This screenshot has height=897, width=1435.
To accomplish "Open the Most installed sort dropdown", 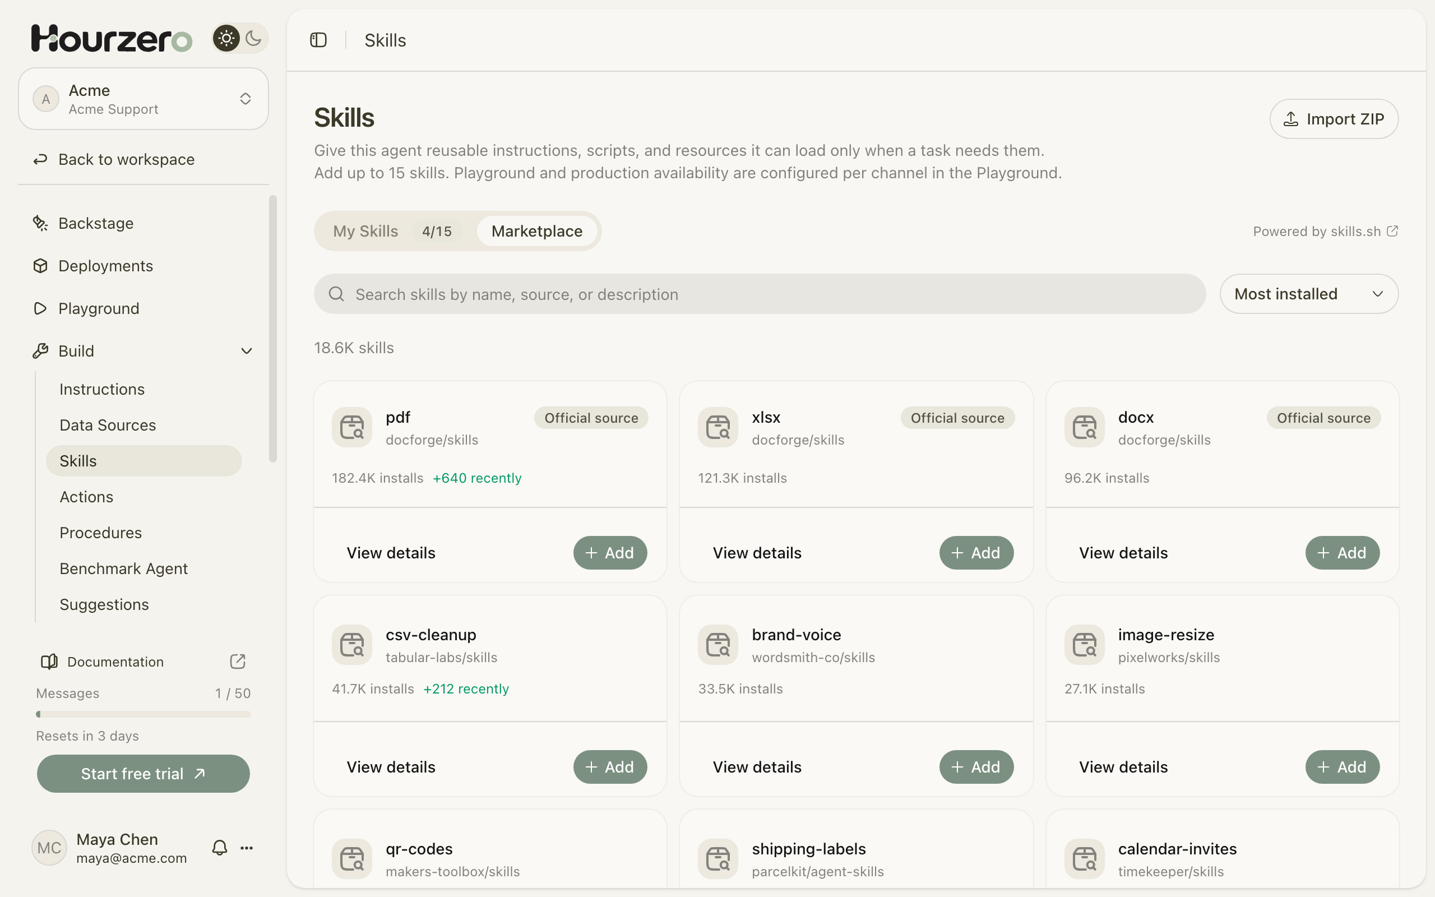I will click(x=1309, y=294).
